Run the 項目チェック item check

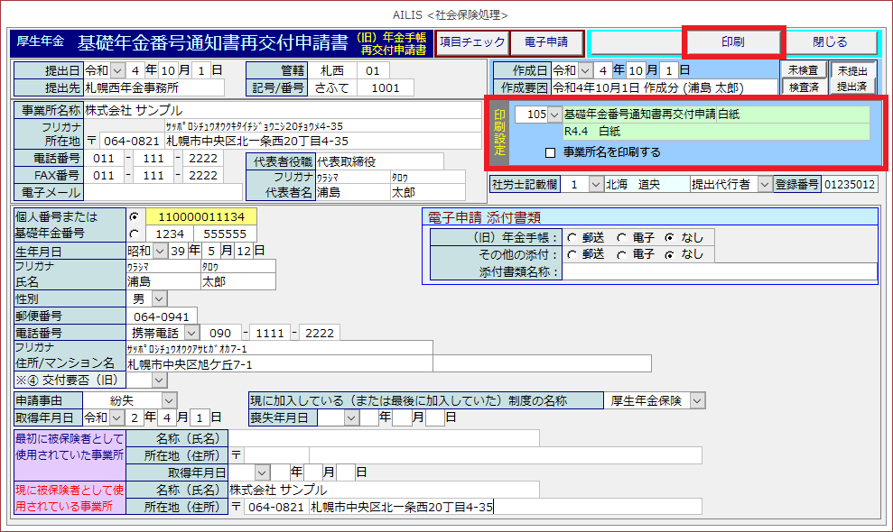coord(471,42)
